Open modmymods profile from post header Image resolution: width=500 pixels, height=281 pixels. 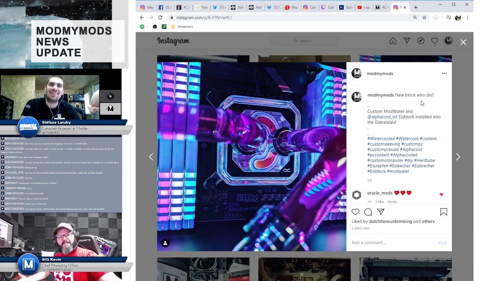[x=380, y=73]
